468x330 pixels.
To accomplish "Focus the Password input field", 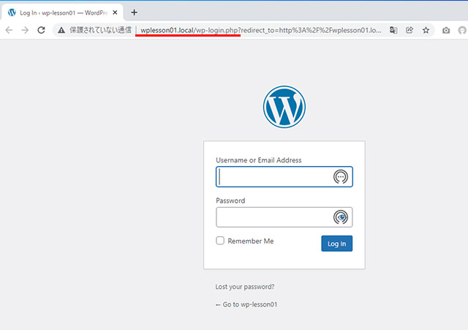I will [284, 217].
